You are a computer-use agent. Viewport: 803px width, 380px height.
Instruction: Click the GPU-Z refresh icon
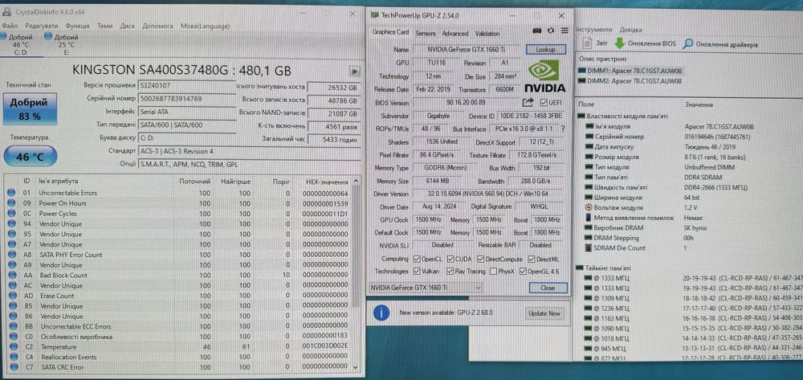click(551, 31)
